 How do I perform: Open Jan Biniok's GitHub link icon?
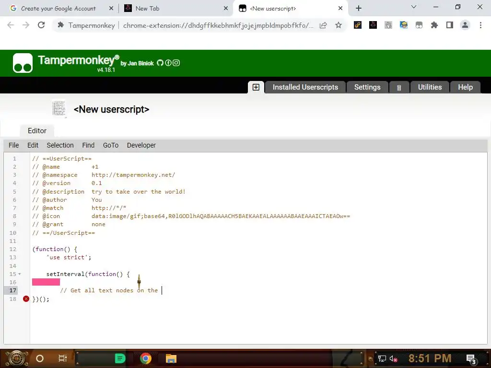point(160,63)
